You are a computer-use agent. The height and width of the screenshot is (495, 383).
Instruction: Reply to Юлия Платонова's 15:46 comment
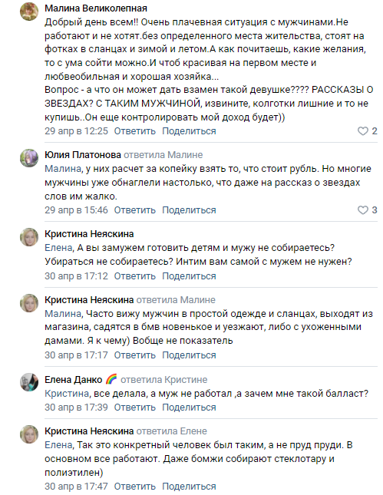[x=135, y=210]
